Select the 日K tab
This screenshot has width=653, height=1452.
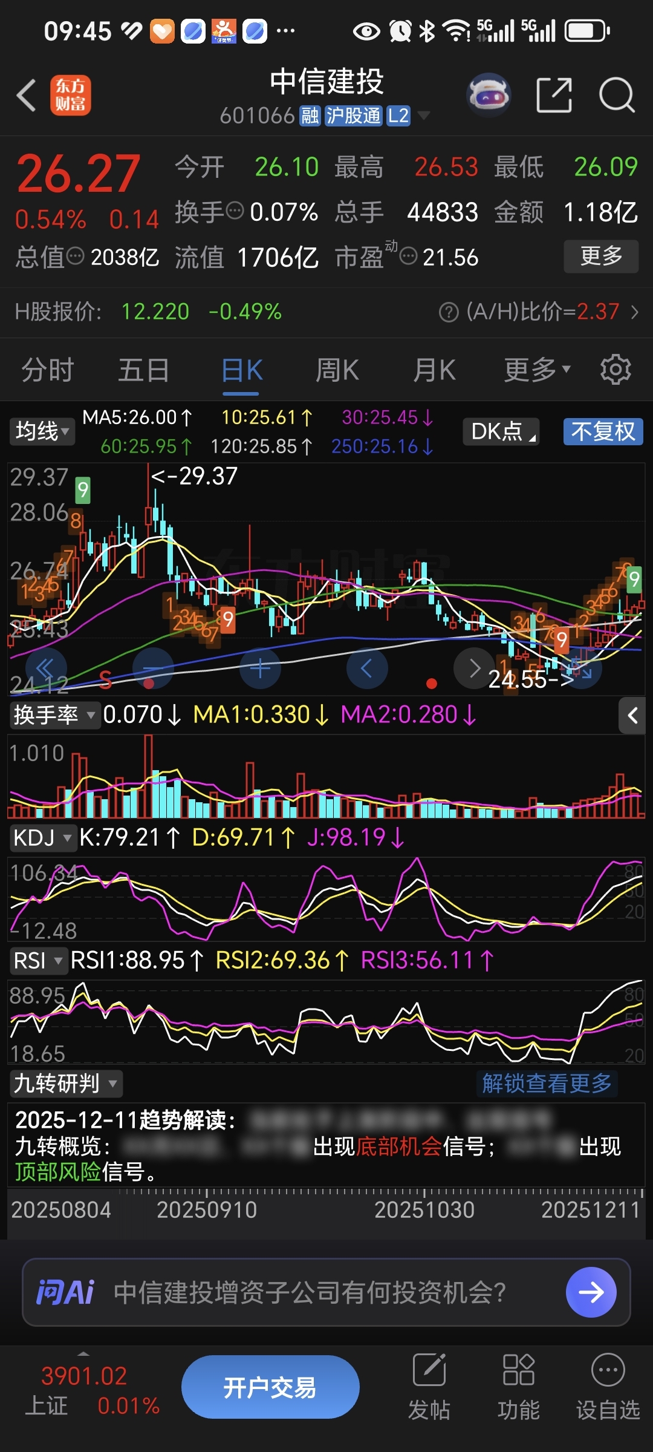click(241, 370)
